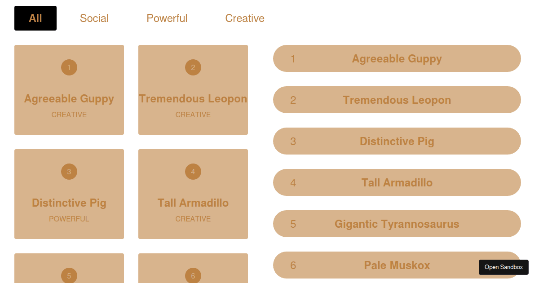Select the Agreeable Guppy list row
The image size is (539, 283).
(x=397, y=58)
